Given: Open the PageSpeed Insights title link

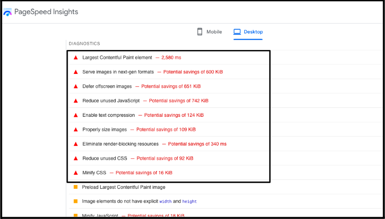Looking at the screenshot, I should pyautogui.click(x=46, y=12).
